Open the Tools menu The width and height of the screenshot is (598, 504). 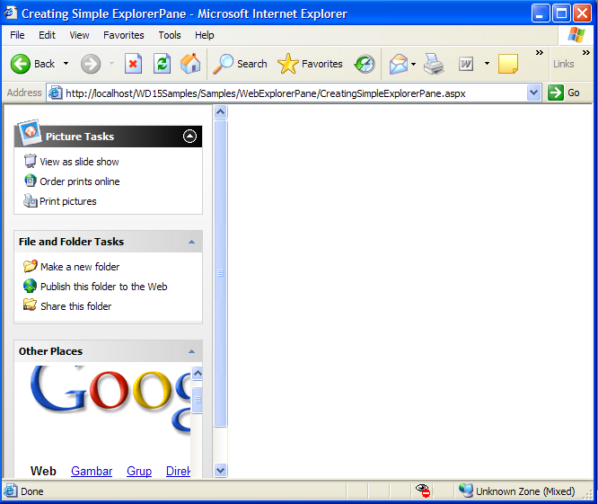pos(170,35)
